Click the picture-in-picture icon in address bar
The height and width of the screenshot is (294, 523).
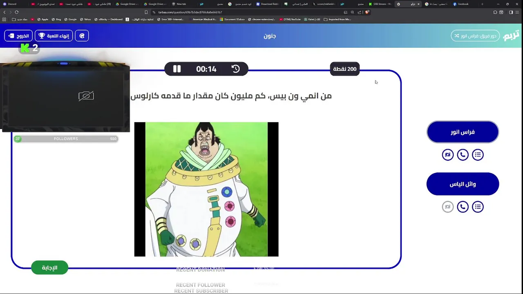(x=346, y=12)
